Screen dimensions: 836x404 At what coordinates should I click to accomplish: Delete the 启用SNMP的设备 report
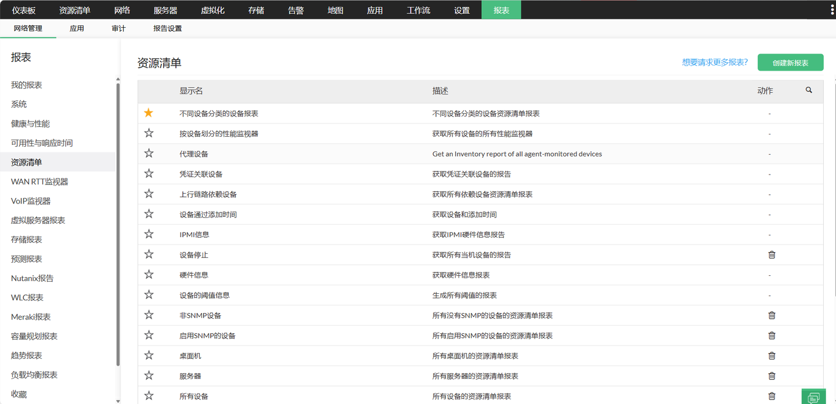(x=772, y=336)
